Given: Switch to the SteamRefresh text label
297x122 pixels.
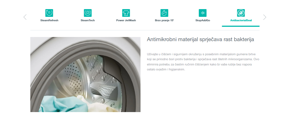Looking at the screenshot, I should click(x=49, y=20).
